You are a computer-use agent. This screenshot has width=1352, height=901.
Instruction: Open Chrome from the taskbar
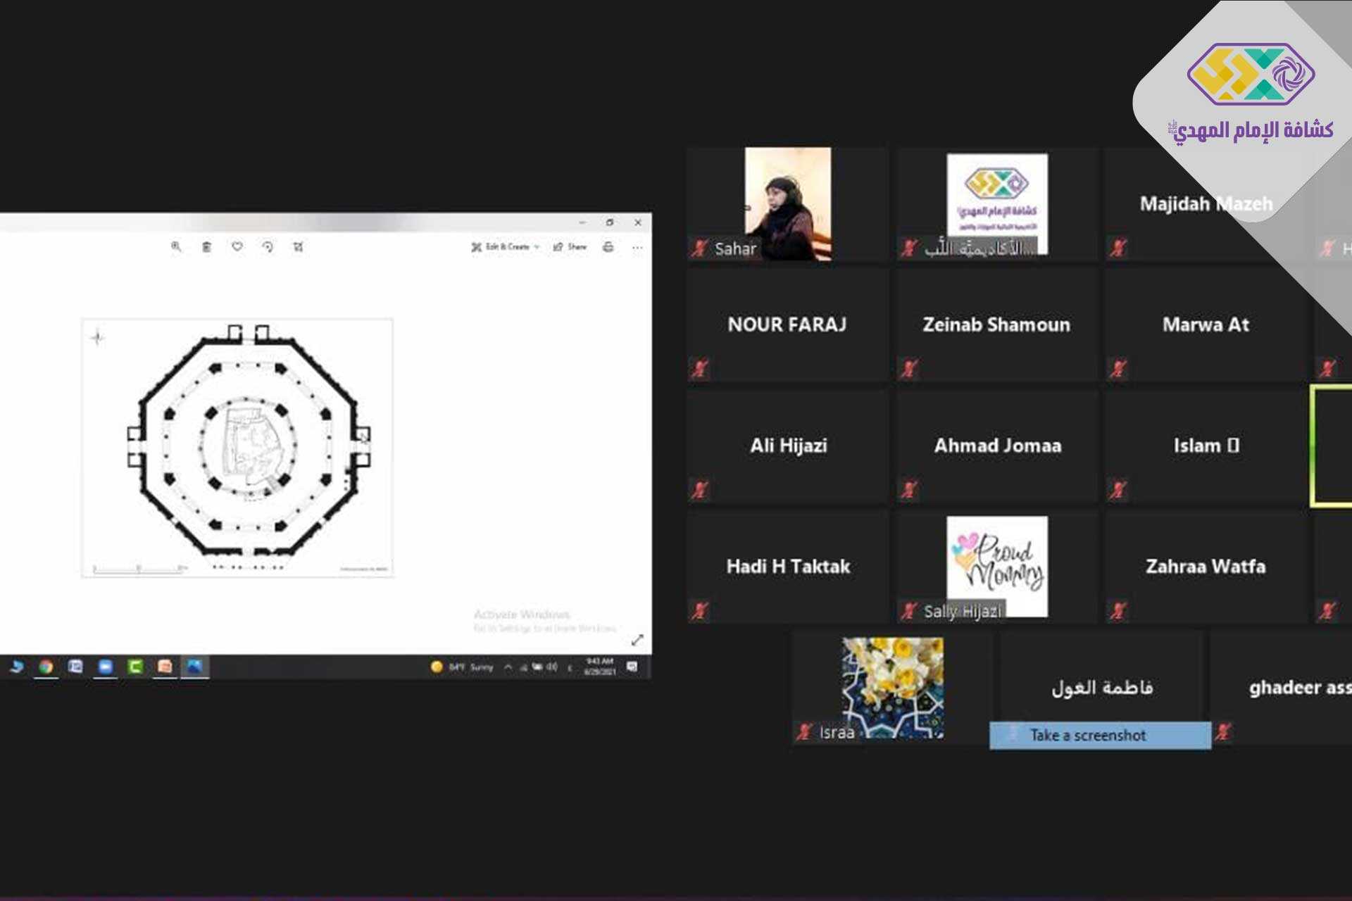tap(46, 667)
